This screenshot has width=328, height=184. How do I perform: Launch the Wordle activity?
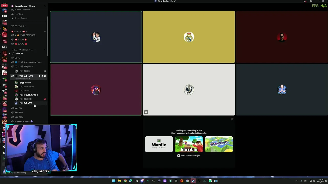pyautogui.click(x=159, y=144)
